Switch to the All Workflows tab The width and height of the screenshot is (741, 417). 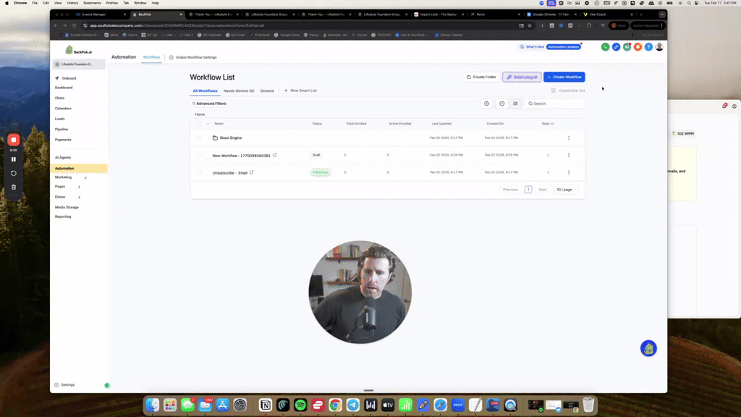[205, 90]
